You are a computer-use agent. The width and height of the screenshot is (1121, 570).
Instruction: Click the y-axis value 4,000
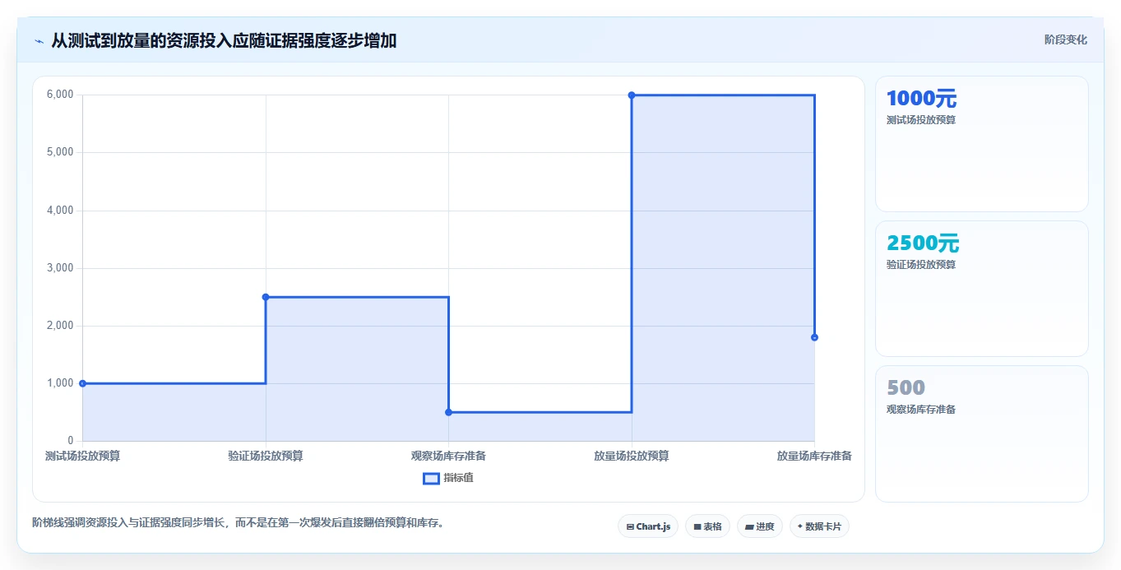coord(60,211)
